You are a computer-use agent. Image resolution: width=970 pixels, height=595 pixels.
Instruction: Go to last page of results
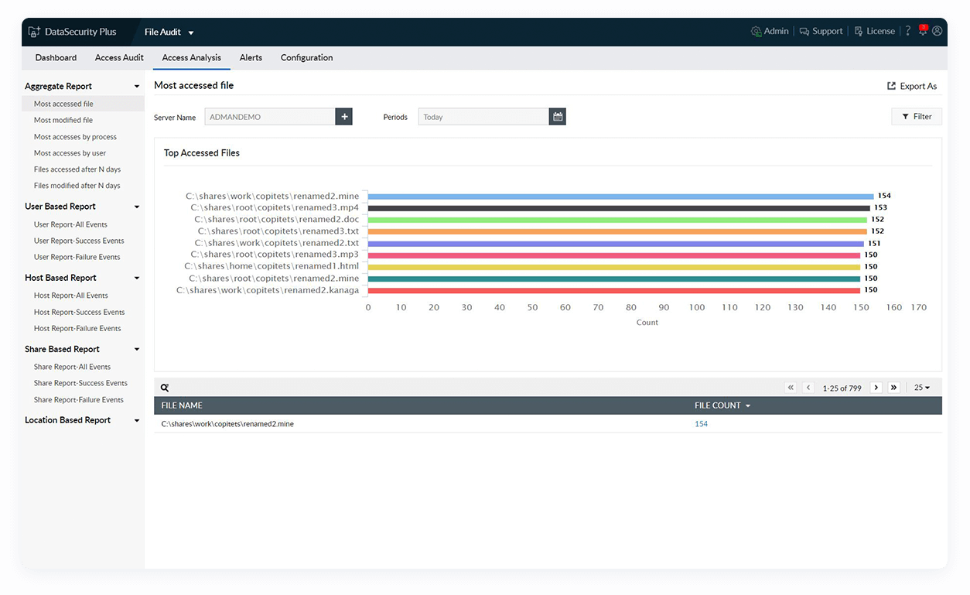tap(894, 388)
